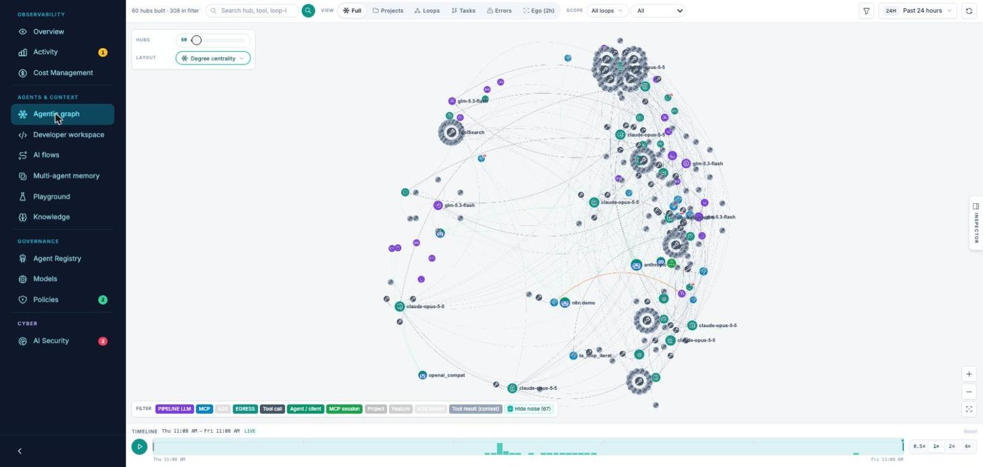Open the All select dropdown
This screenshot has width=983, height=467.
click(658, 11)
